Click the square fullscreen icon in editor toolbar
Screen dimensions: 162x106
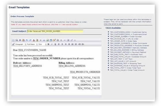click(13, 40)
